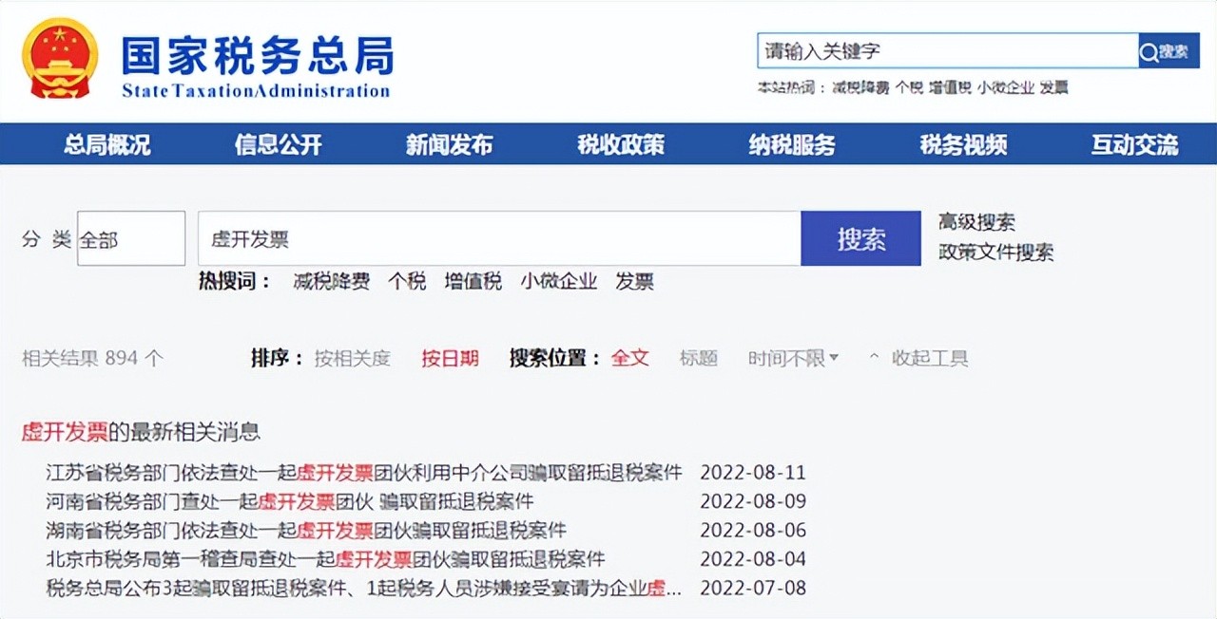Collapse the search tools with 收起工具
Viewport: 1217px width, 619px height.
coord(918,358)
